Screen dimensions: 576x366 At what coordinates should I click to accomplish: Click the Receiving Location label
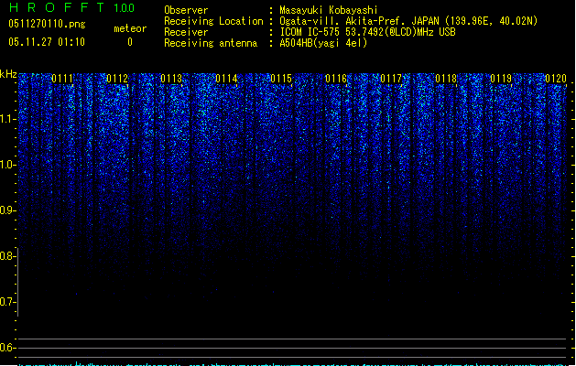pos(213,21)
